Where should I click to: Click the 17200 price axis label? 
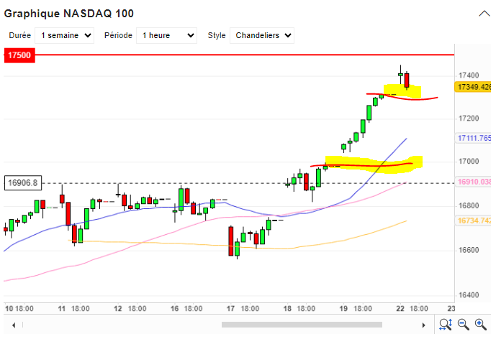click(x=469, y=119)
